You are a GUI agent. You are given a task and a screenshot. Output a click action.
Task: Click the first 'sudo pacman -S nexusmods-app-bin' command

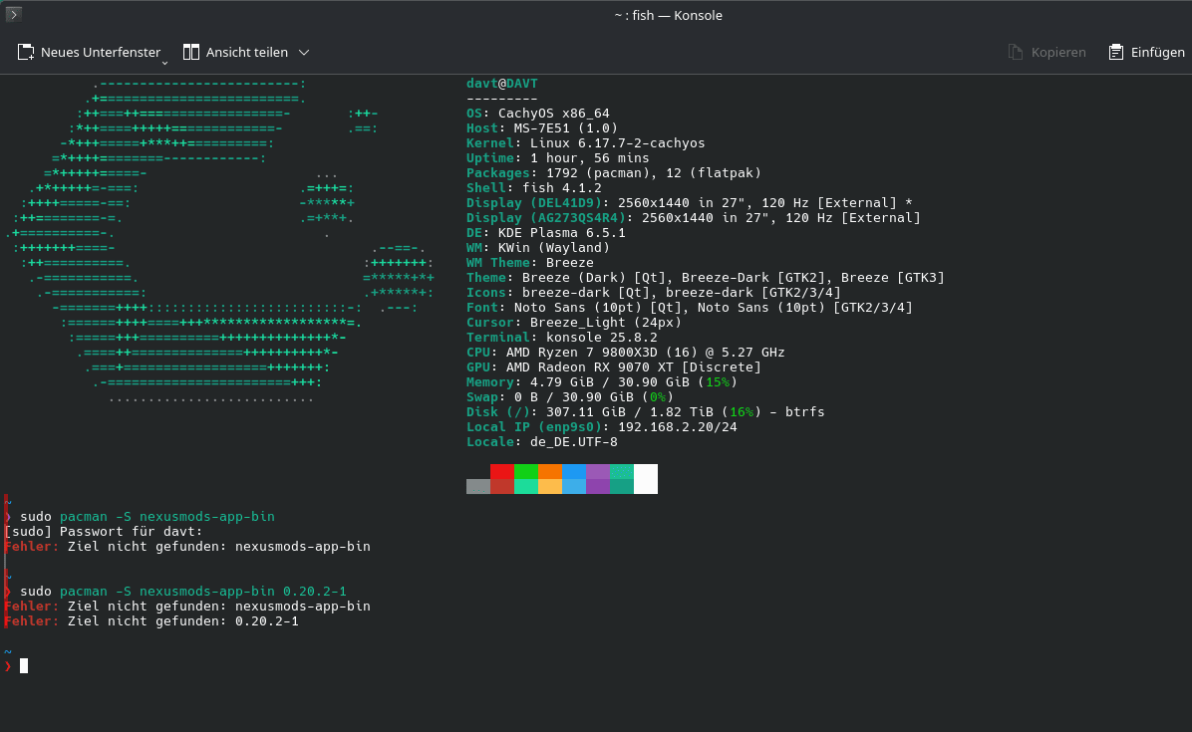coord(148,516)
